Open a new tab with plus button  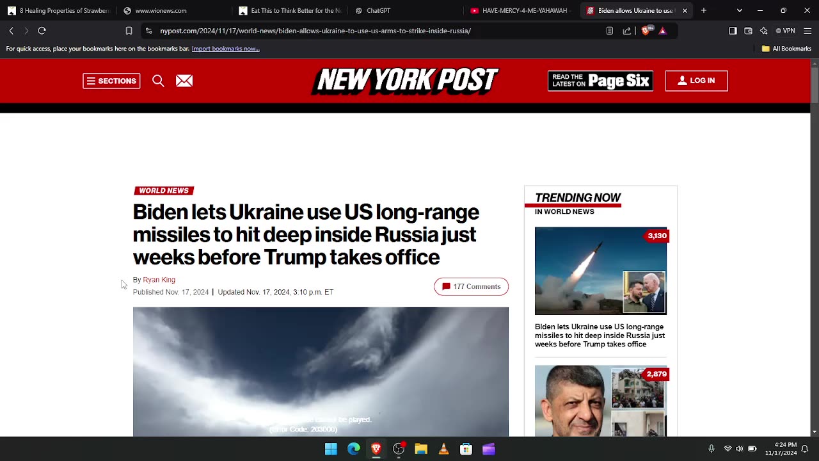tap(704, 10)
